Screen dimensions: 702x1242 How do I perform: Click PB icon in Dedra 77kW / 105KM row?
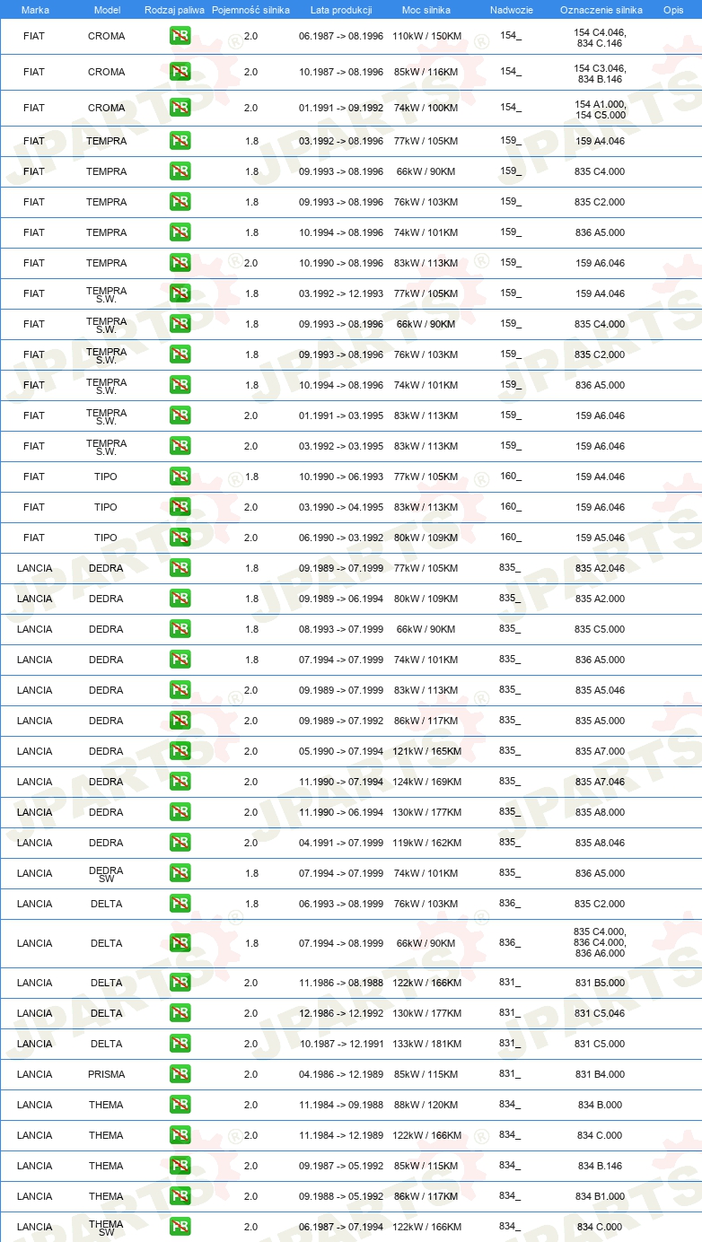[180, 568]
